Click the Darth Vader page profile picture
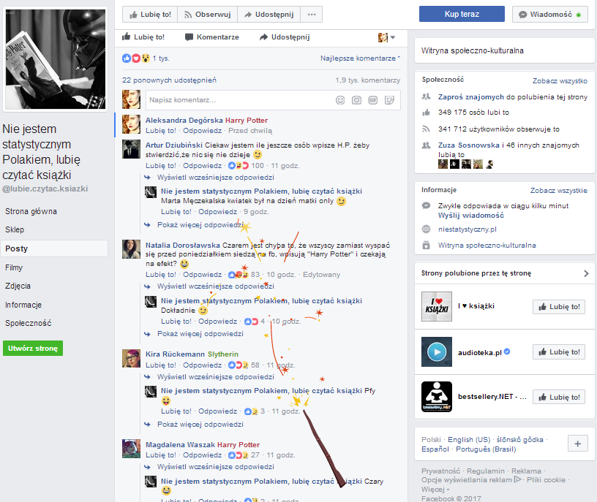 pos(56,58)
